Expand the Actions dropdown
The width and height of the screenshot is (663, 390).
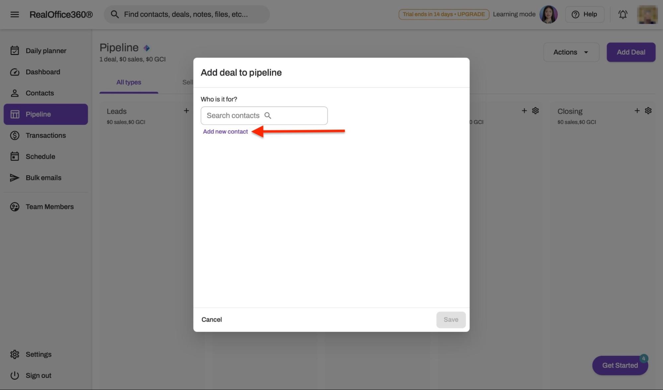click(x=571, y=52)
